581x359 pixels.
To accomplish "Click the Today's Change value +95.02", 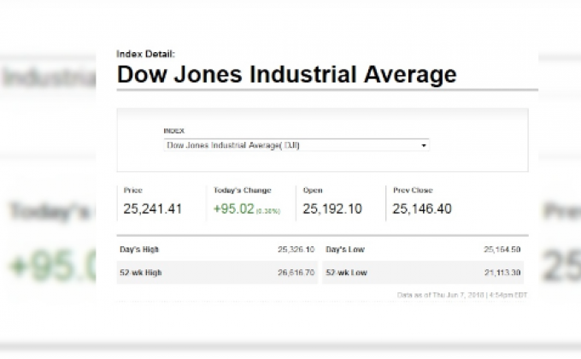I will pos(233,209).
